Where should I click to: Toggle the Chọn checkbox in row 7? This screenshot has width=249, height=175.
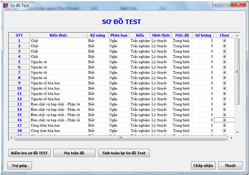coord(224,72)
